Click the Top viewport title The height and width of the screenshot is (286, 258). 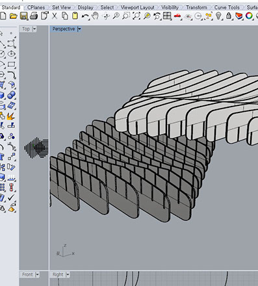26,29
